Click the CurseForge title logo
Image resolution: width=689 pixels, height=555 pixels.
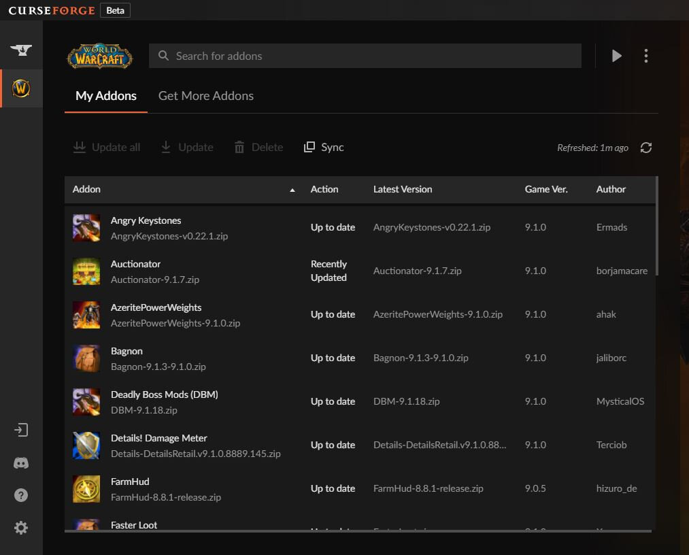point(52,11)
